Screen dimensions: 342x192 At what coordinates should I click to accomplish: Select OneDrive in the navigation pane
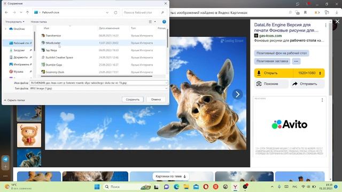click(17, 29)
